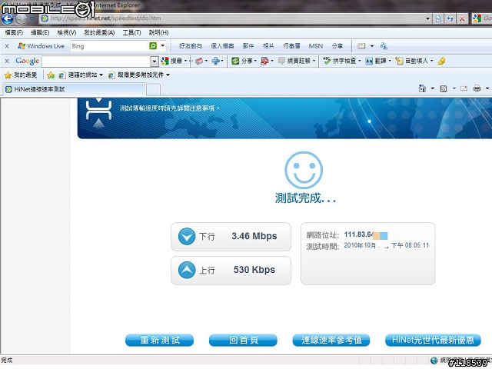The height and width of the screenshot is (369, 492).
Task: Click the Read mail icon in command bar
Action: (464, 89)
